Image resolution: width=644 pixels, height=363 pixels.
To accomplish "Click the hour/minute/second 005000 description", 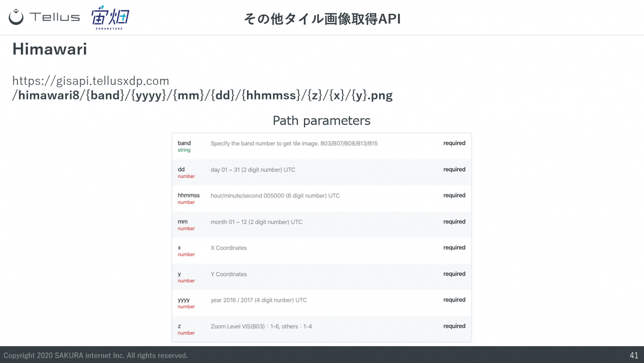I will 275,196.
